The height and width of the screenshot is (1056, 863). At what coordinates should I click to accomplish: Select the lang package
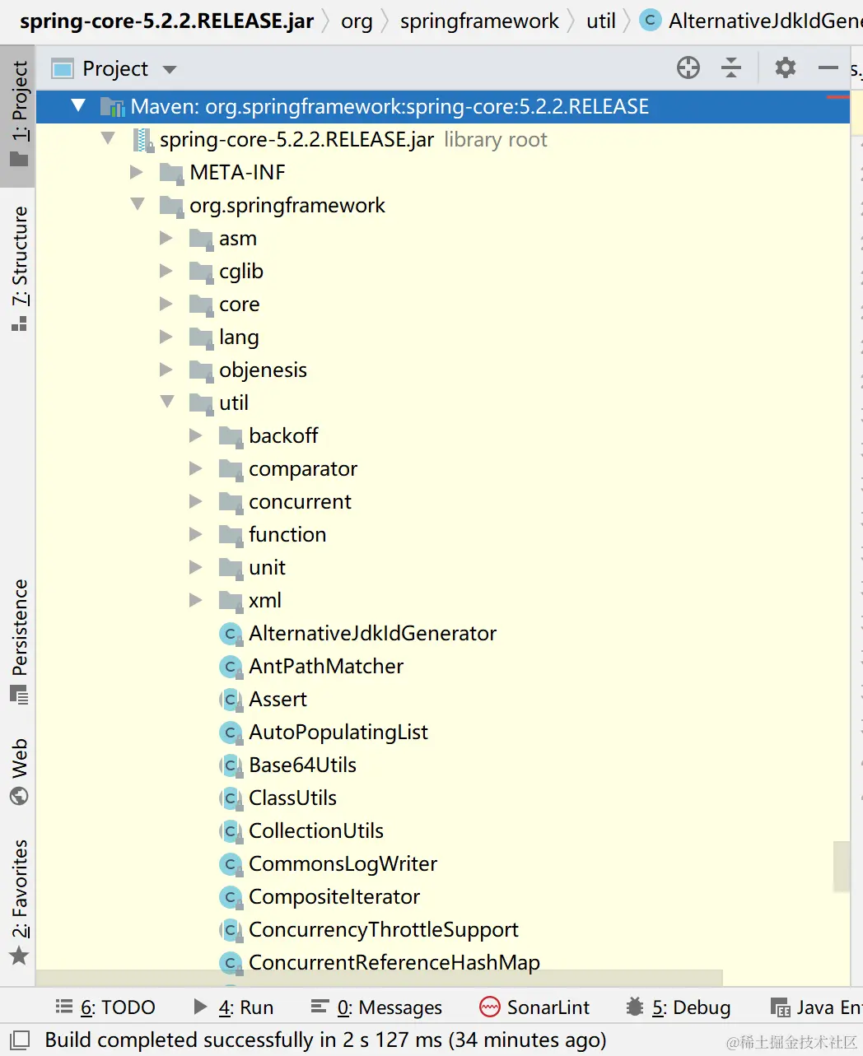click(x=239, y=337)
